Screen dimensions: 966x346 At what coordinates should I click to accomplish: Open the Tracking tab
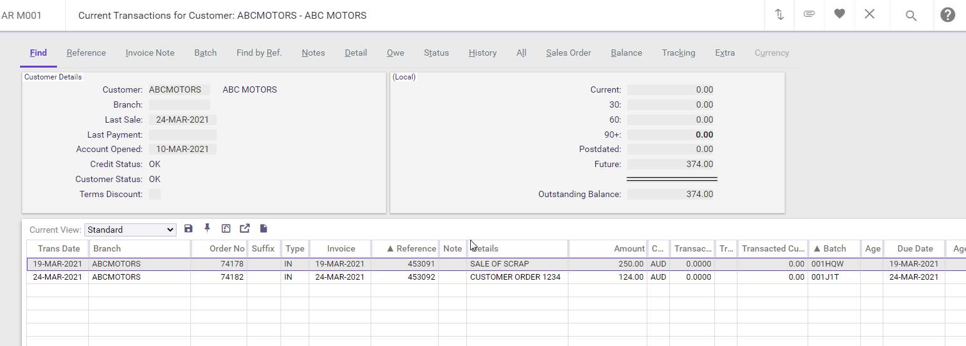pyautogui.click(x=679, y=53)
